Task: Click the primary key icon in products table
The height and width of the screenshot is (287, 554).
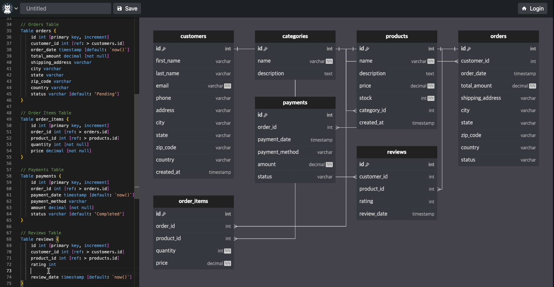Action: [x=367, y=49]
